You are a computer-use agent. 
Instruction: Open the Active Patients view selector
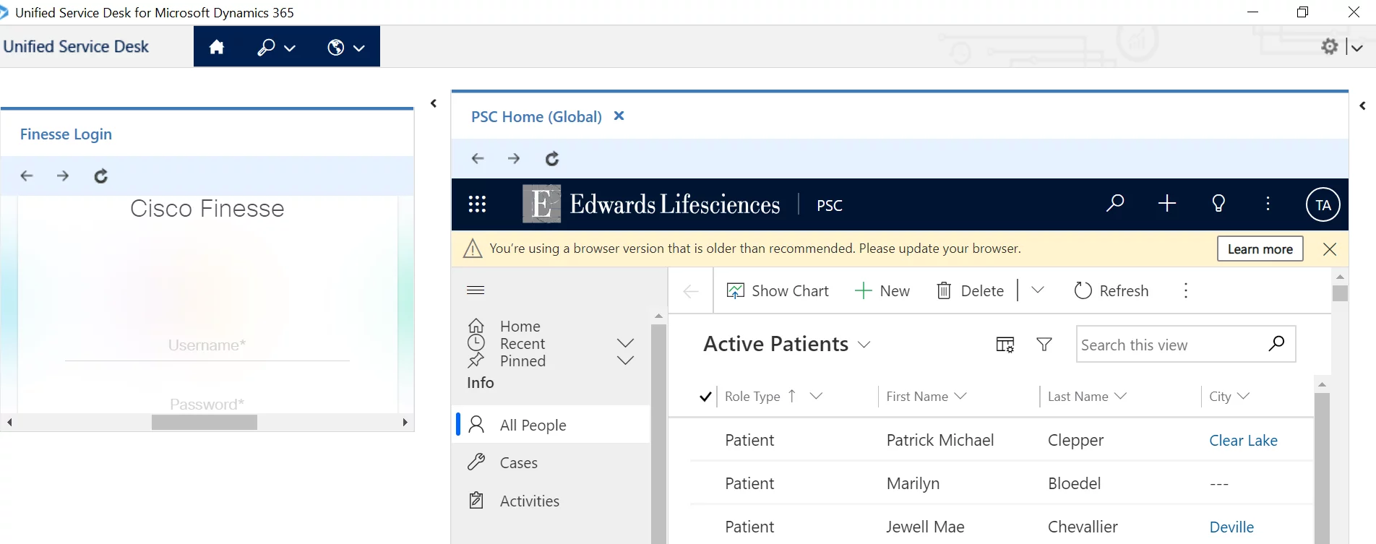[787, 345]
